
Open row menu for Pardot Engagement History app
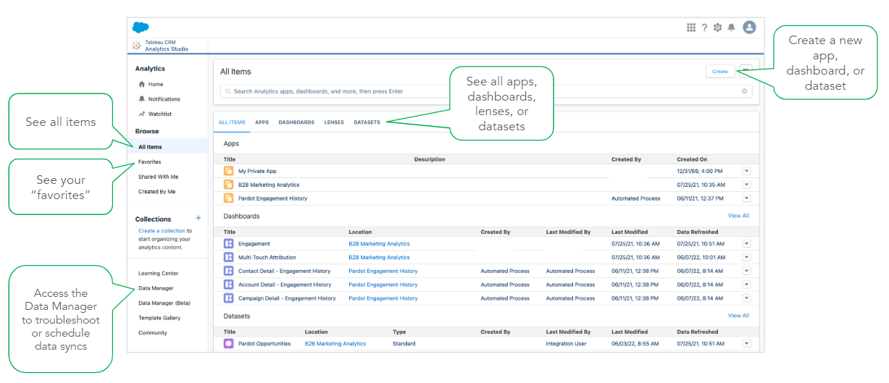(x=746, y=198)
